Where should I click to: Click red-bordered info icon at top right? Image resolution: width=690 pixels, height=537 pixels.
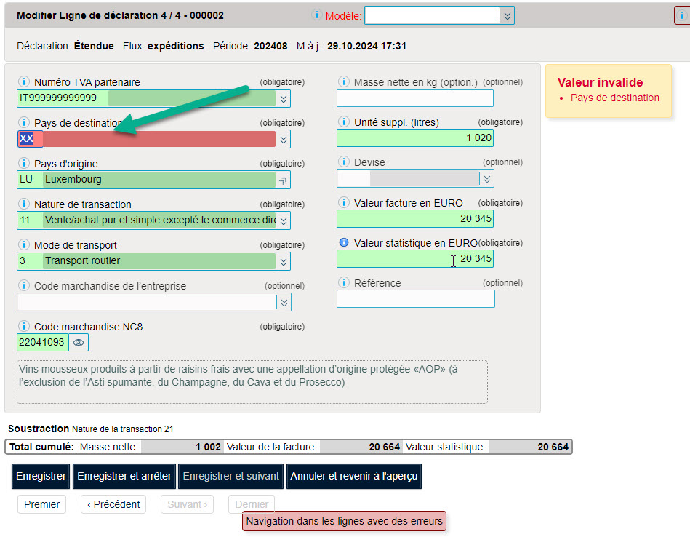coord(682,15)
